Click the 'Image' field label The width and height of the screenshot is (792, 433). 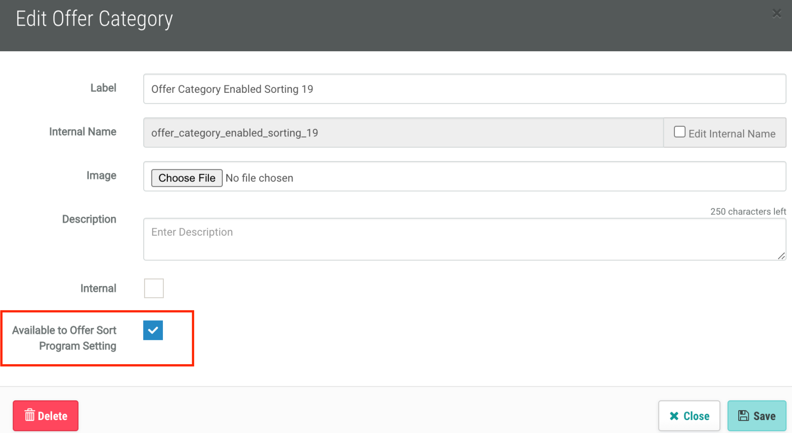point(101,176)
